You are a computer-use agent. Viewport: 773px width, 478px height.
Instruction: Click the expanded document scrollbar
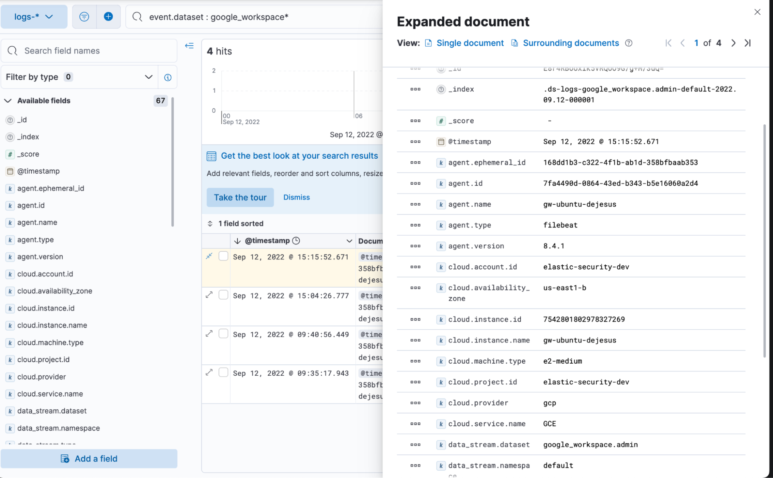click(764, 241)
